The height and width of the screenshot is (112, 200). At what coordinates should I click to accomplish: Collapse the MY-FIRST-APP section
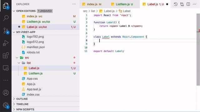[x=14, y=32]
